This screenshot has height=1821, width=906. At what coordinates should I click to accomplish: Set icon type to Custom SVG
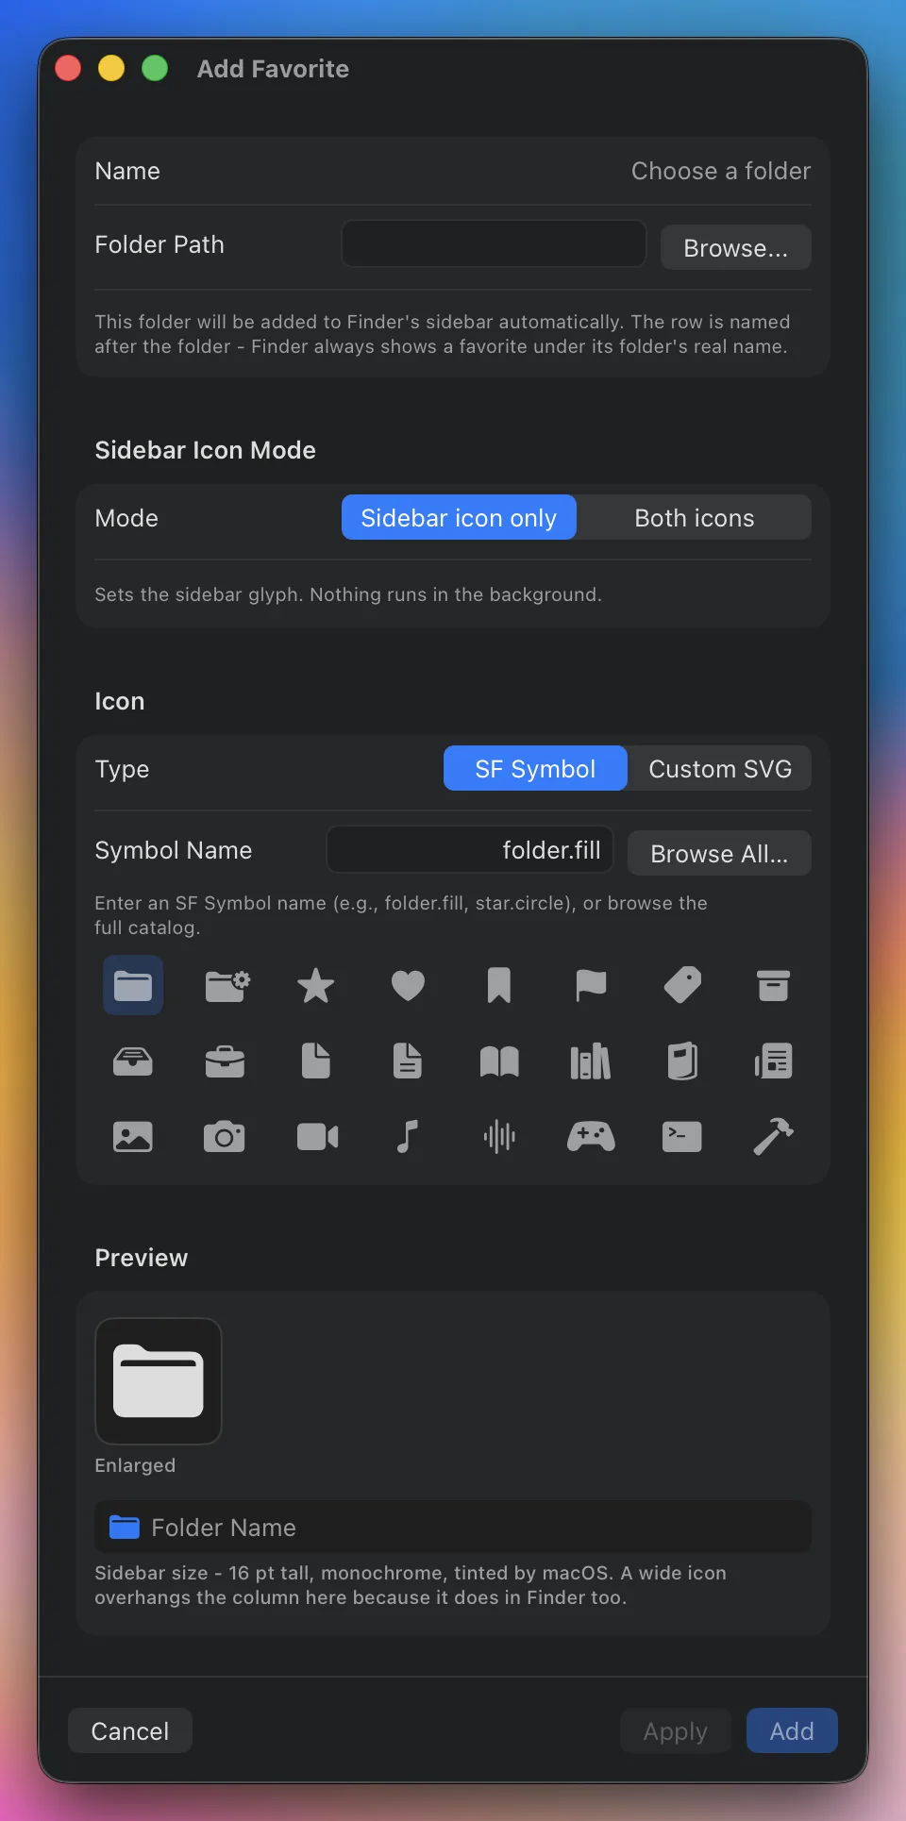click(720, 768)
